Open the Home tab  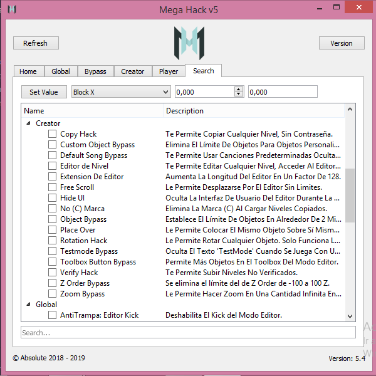(28, 71)
